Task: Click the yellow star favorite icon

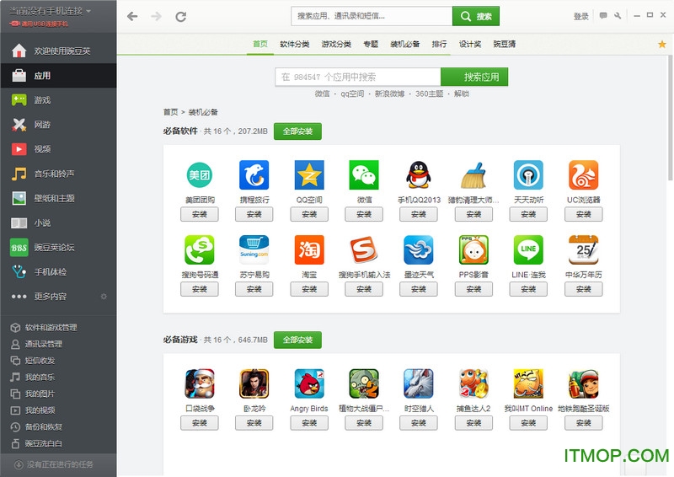Action: [x=662, y=44]
